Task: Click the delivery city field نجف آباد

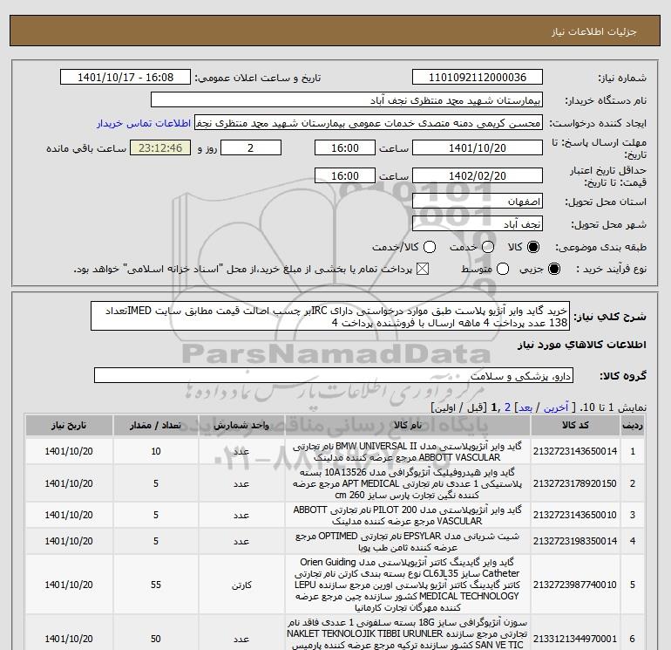Action: tap(478, 223)
